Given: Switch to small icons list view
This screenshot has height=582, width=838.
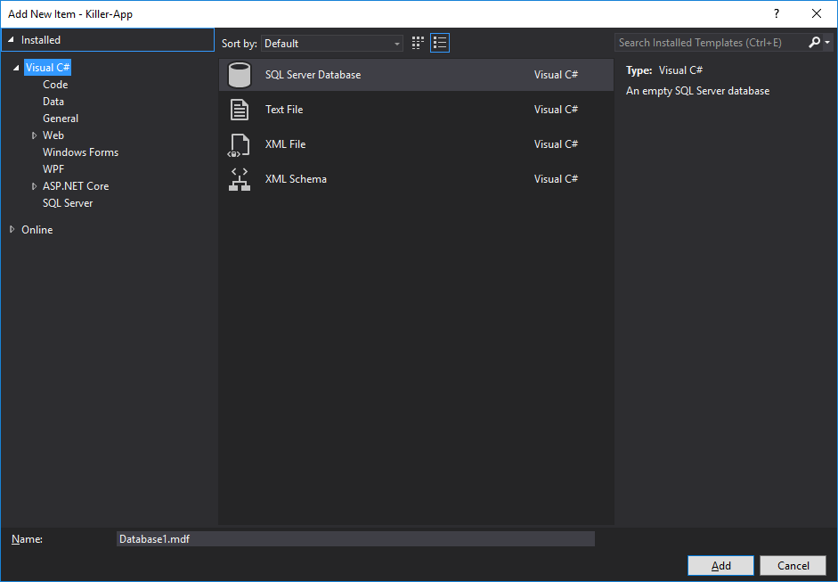Looking at the screenshot, I should point(440,43).
